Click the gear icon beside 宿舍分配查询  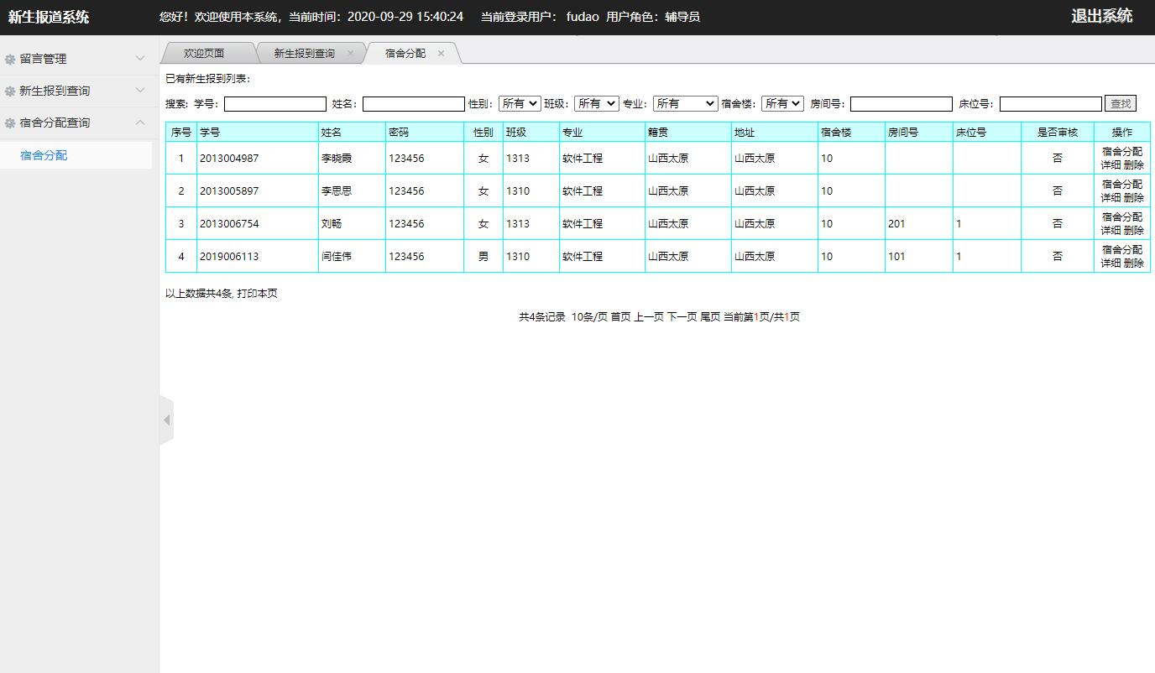[x=12, y=123]
